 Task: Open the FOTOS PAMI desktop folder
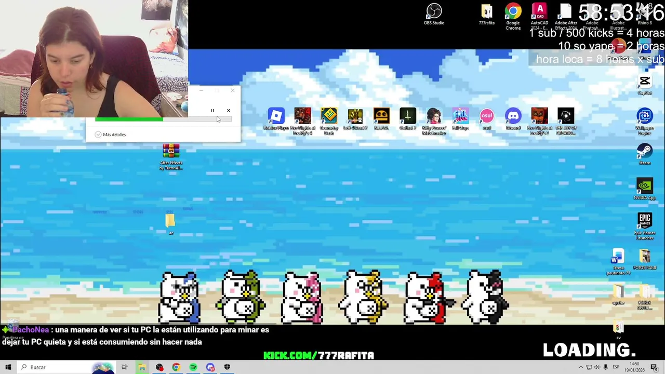(645, 259)
